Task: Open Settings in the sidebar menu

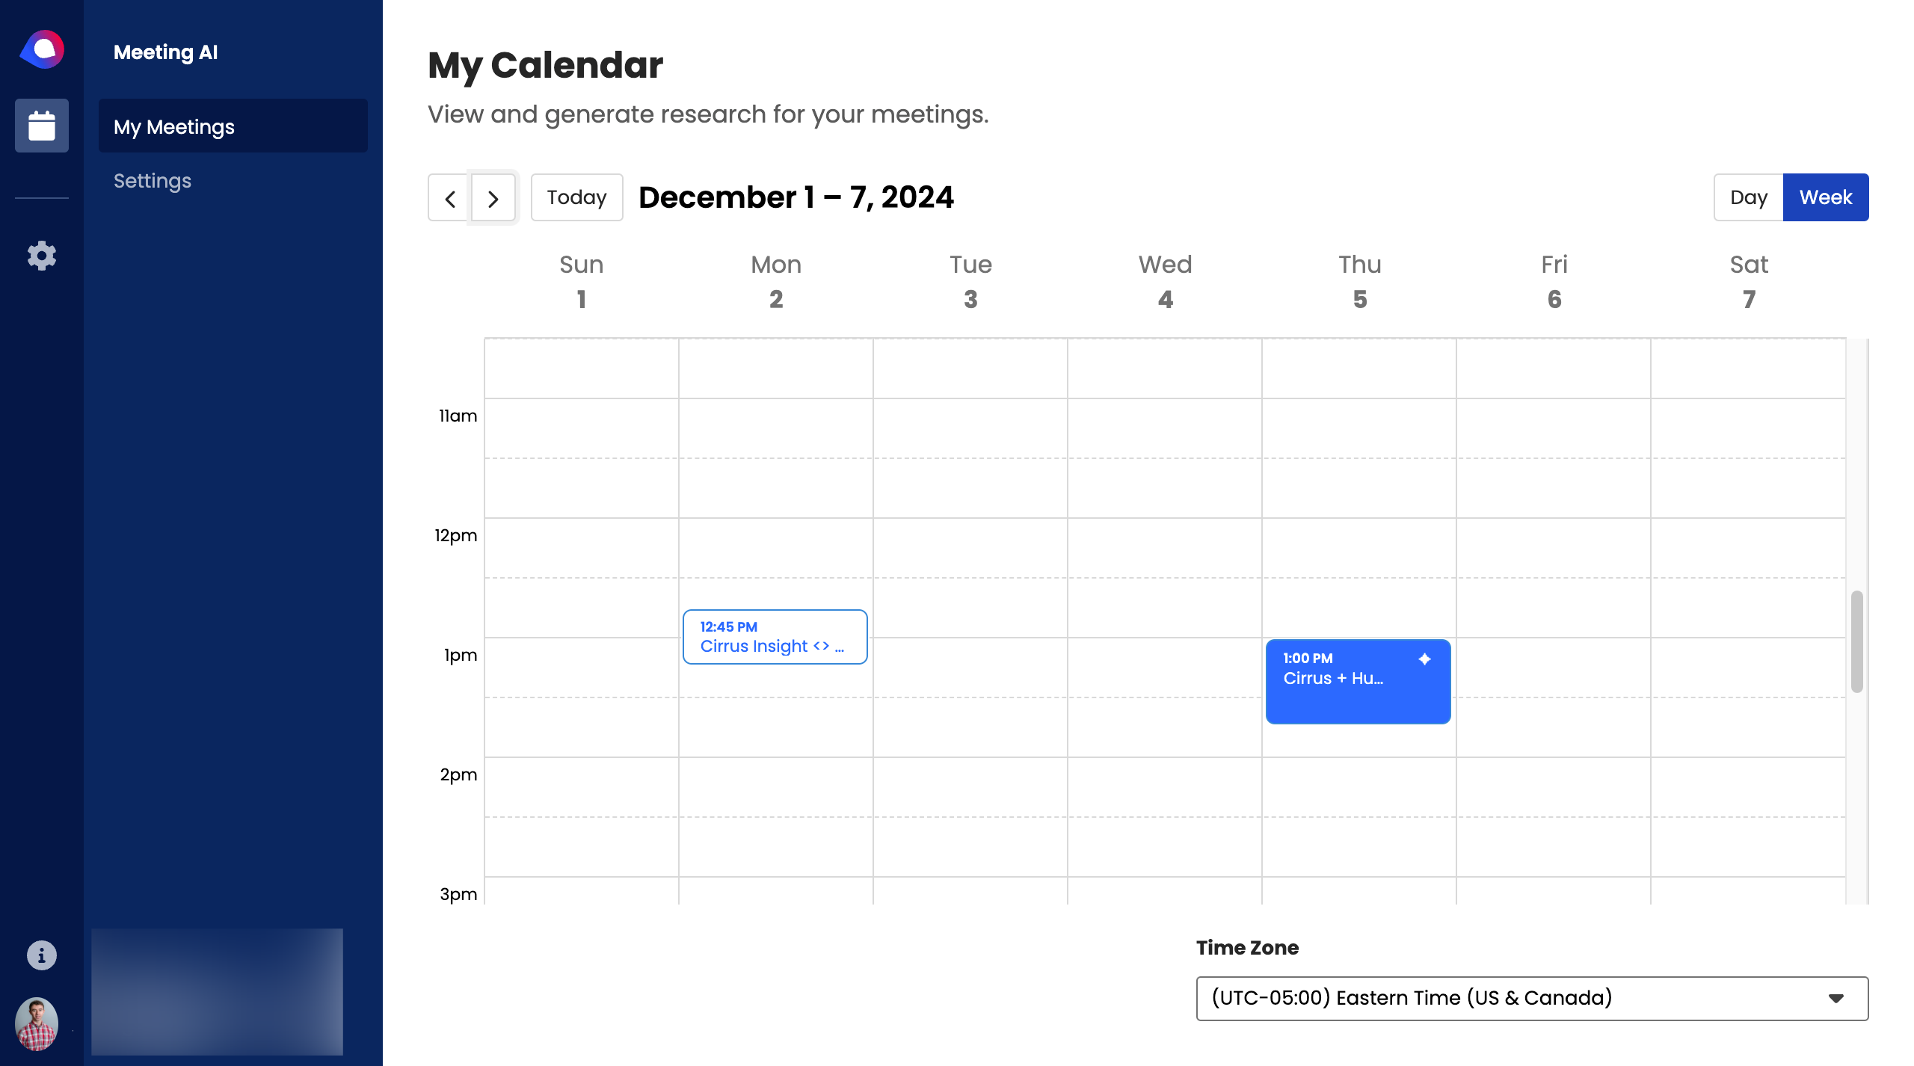Action: (153, 181)
